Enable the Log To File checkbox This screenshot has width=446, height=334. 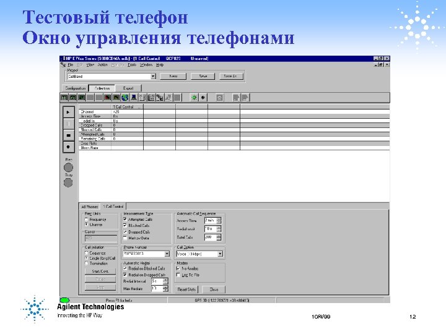pyautogui.click(x=178, y=275)
